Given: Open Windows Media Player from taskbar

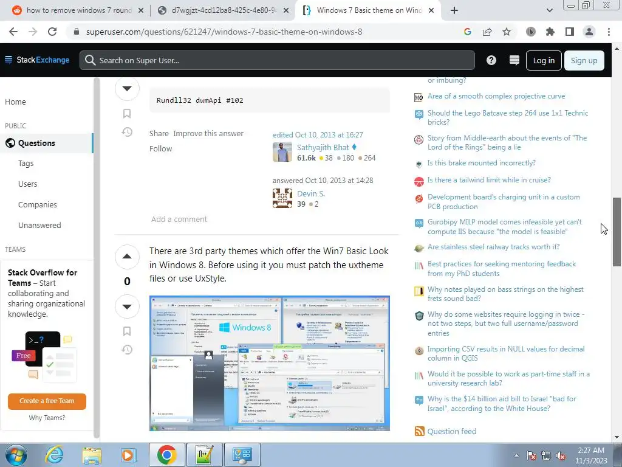Looking at the screenshot, I should click(128, 455).
